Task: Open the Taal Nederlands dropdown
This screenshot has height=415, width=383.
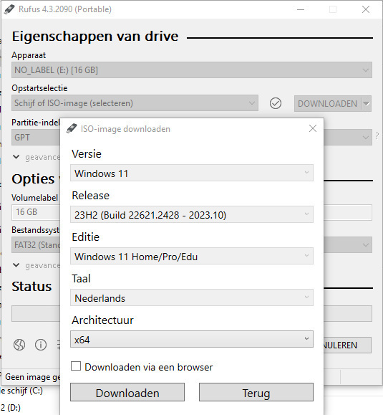Action: click(x=192, y=297)
